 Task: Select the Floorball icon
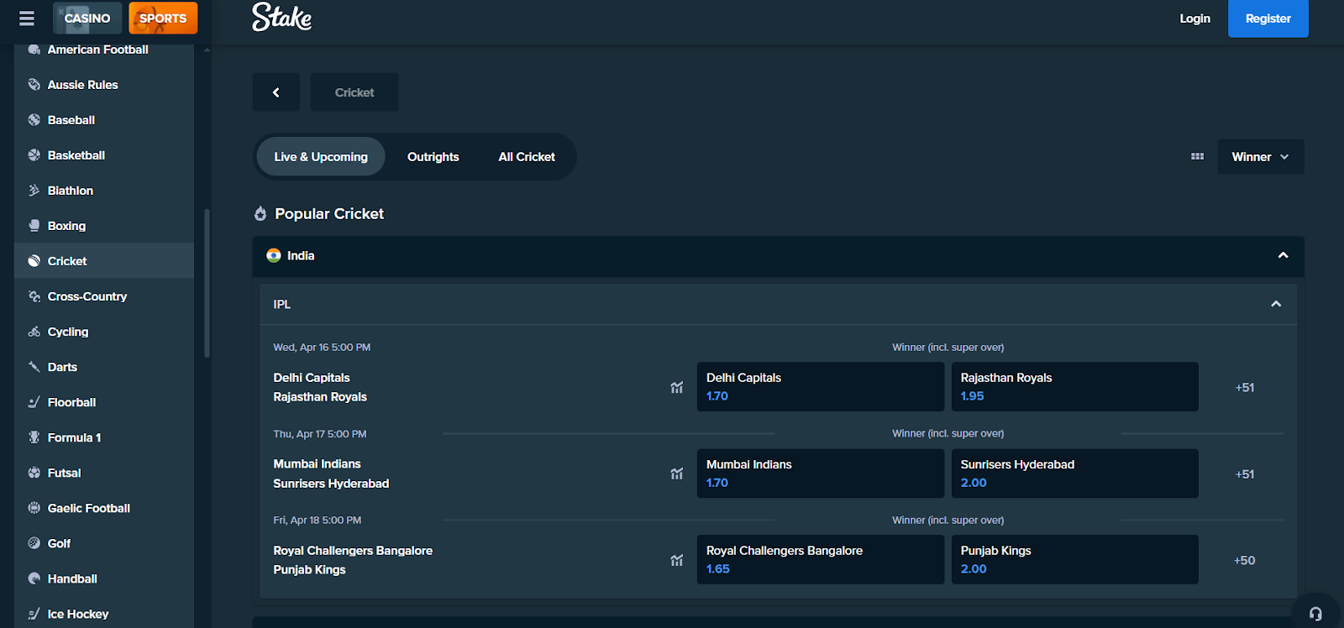tap(34, 402)
